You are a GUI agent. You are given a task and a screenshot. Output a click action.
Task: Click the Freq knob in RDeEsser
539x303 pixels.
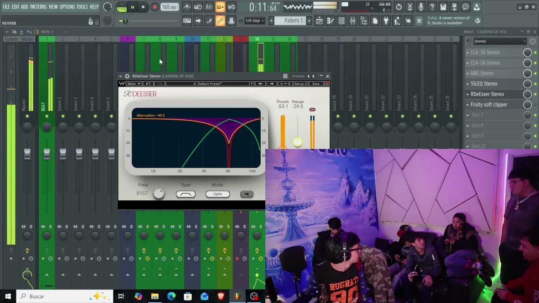pos(159,193)
